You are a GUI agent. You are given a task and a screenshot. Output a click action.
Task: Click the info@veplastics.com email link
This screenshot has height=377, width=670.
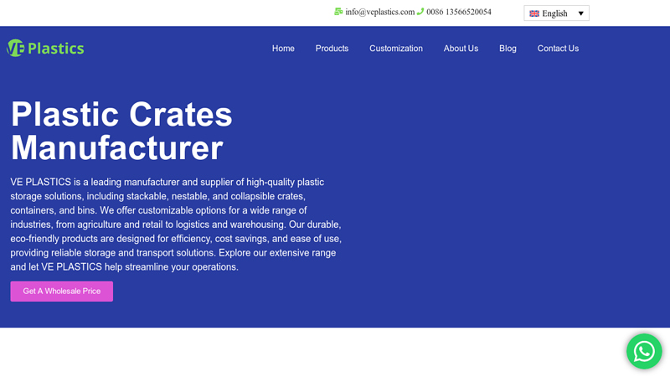tap(380, 12)
